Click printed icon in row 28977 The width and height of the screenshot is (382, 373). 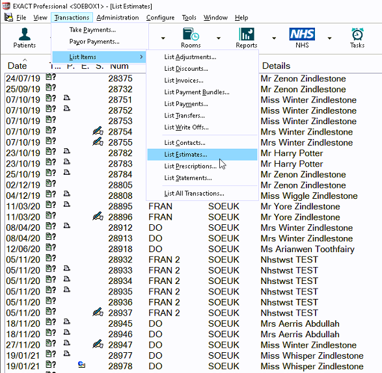pyautogui.click(x=67, y=354)
